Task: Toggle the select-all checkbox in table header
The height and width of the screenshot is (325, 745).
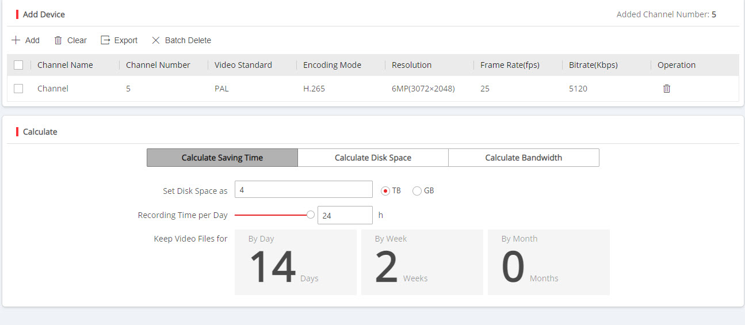Action: click(x=18, y=65)
